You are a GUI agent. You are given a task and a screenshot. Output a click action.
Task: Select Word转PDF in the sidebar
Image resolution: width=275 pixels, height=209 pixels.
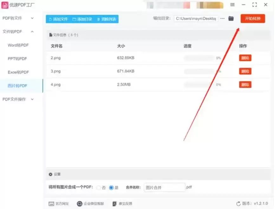tap(18, 45)
